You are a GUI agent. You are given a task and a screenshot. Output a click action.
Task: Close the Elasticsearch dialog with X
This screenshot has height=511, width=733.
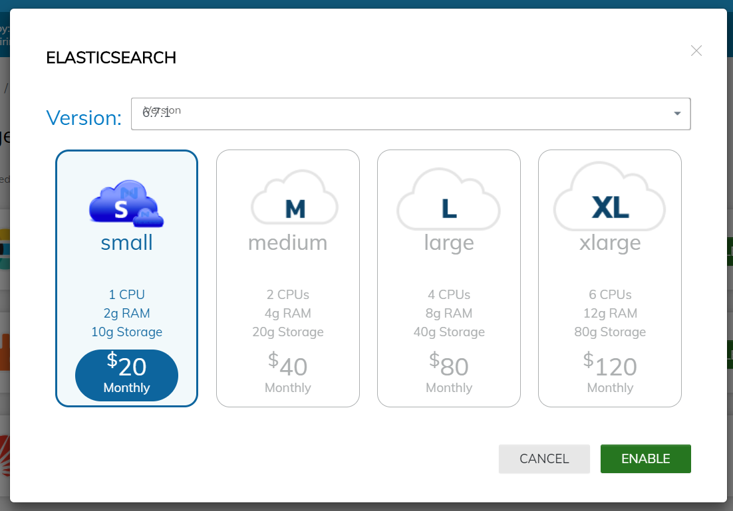tap(696, 51)
